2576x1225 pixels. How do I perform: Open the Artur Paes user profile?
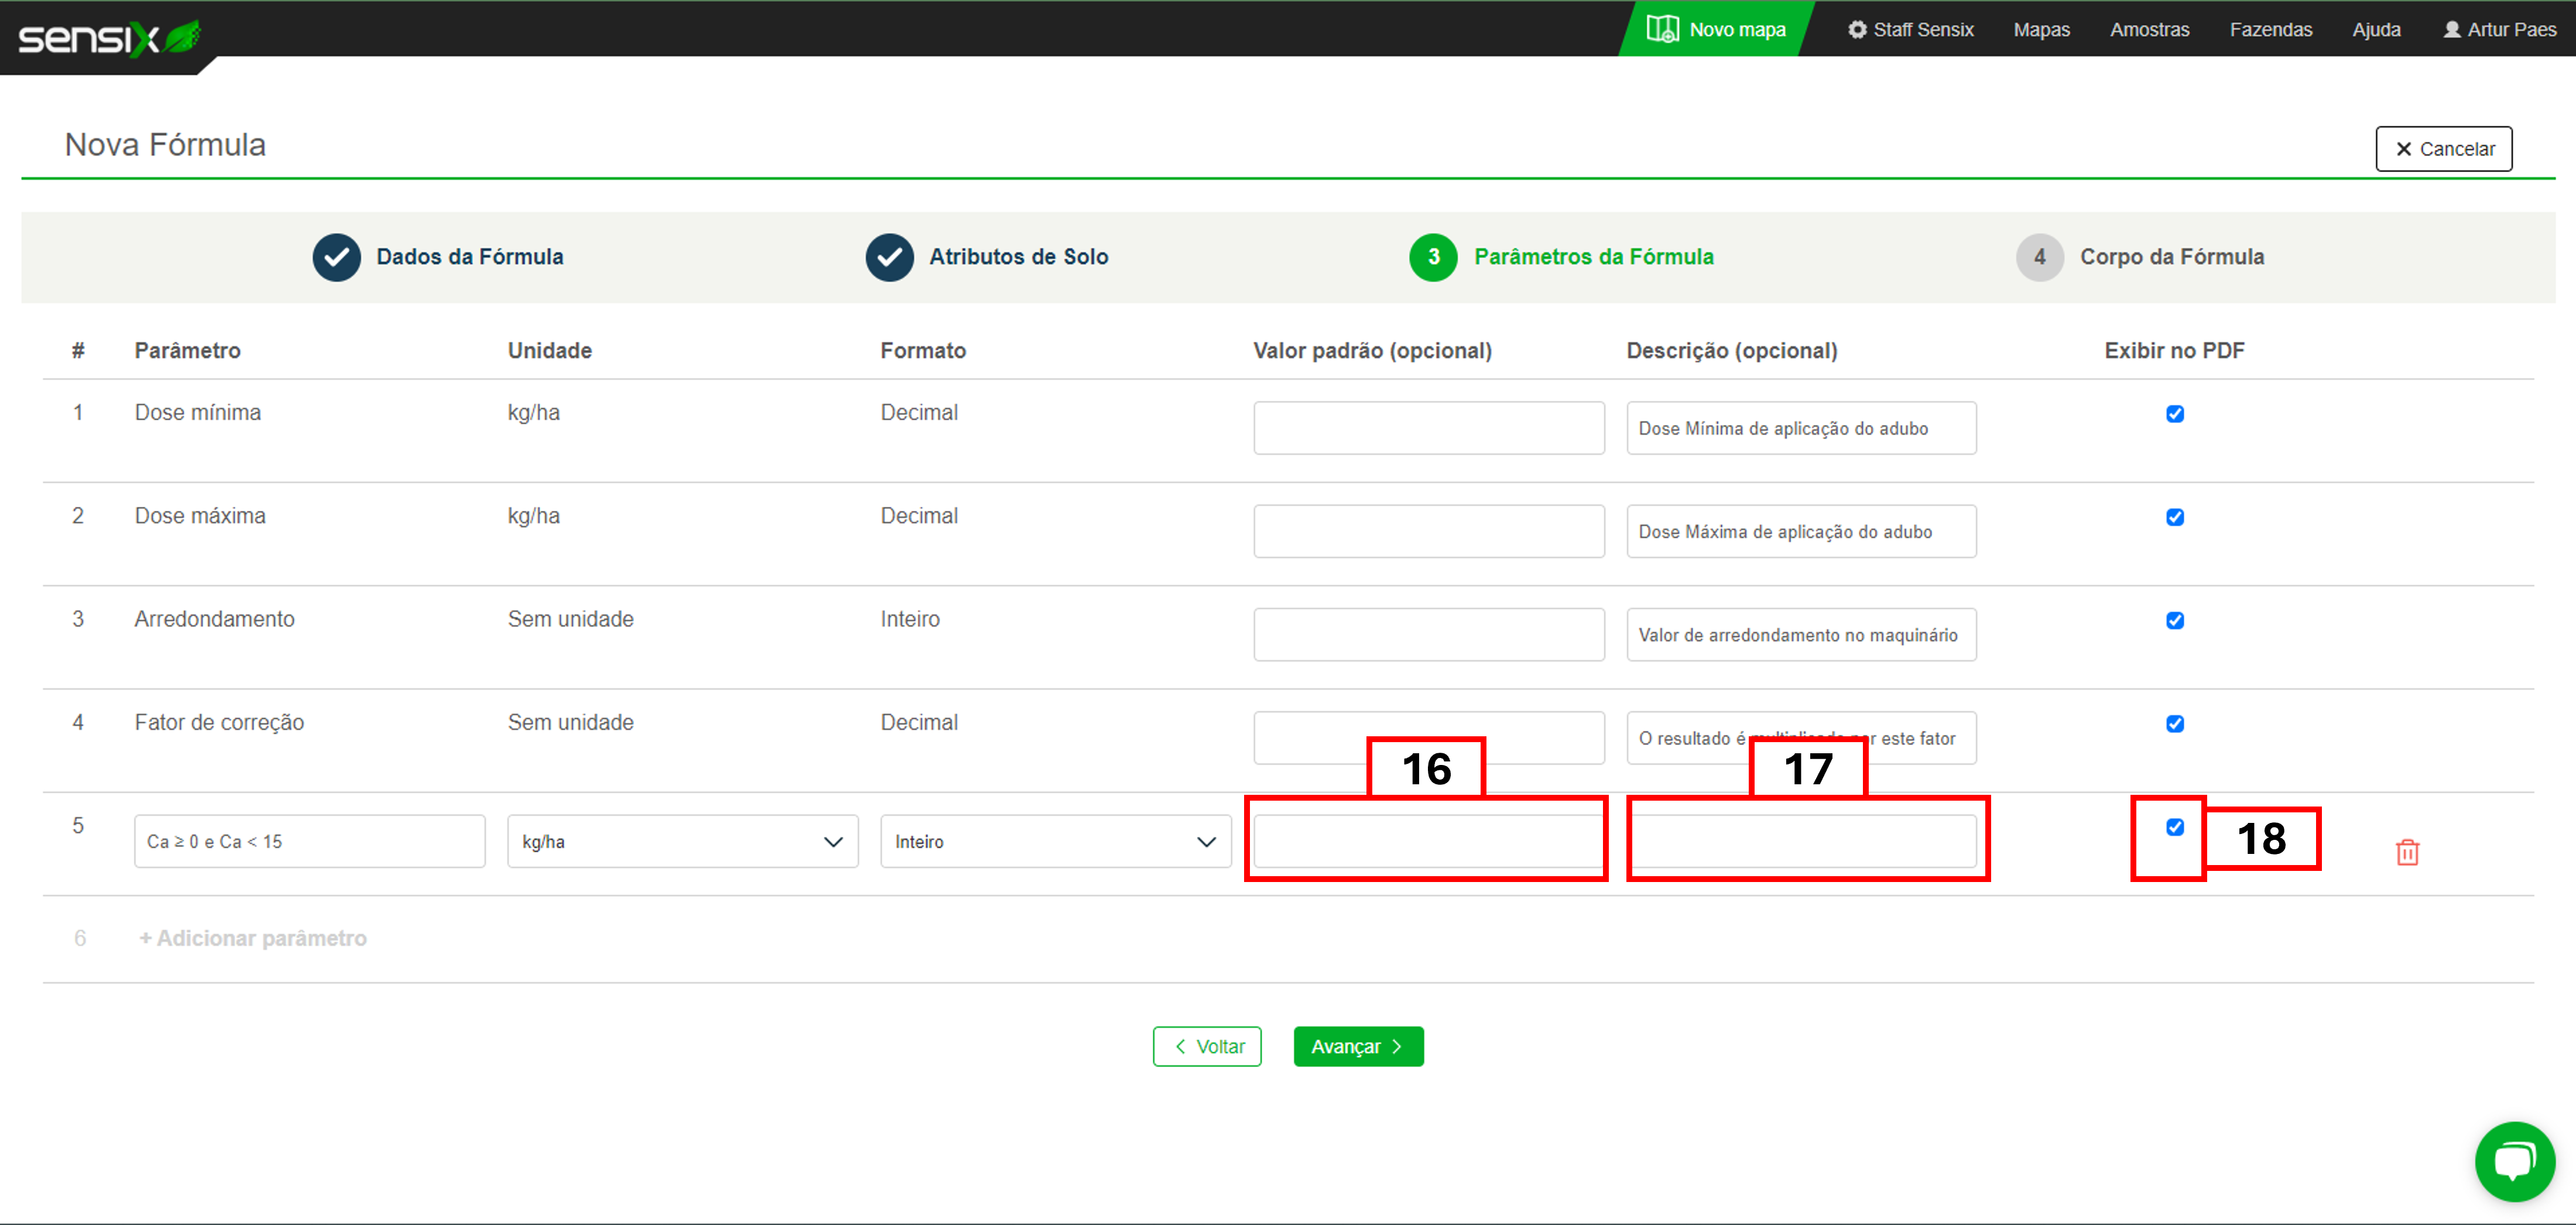tap(2499, 29)
